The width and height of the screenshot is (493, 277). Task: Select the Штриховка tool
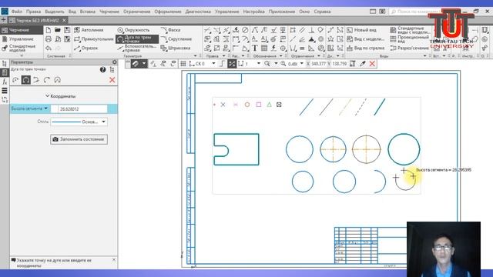[176, 48]
